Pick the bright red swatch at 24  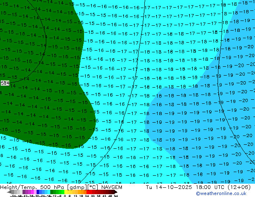pos(88,192)
